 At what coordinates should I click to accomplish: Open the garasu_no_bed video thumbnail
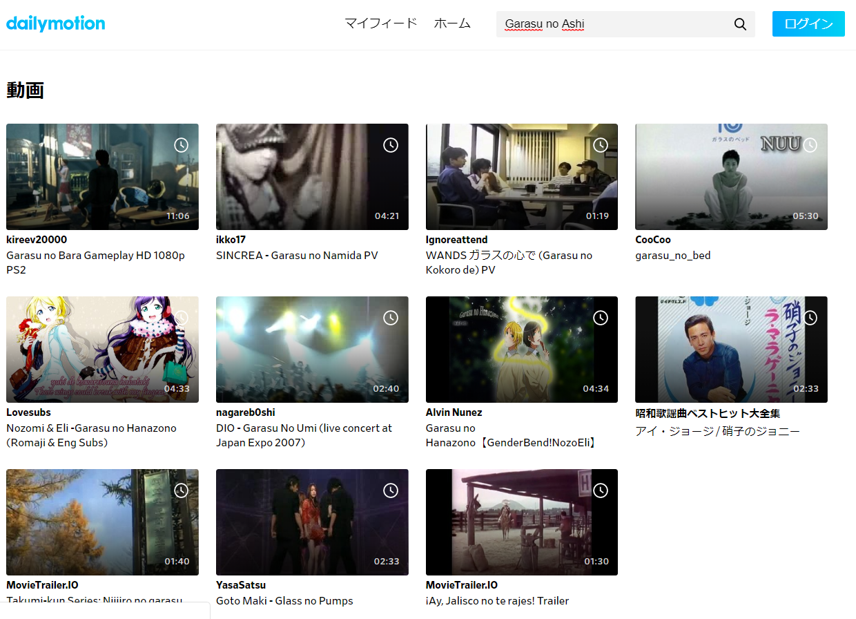[731, 177]
